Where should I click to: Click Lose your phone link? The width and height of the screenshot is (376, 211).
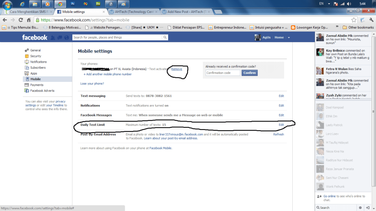92,84
